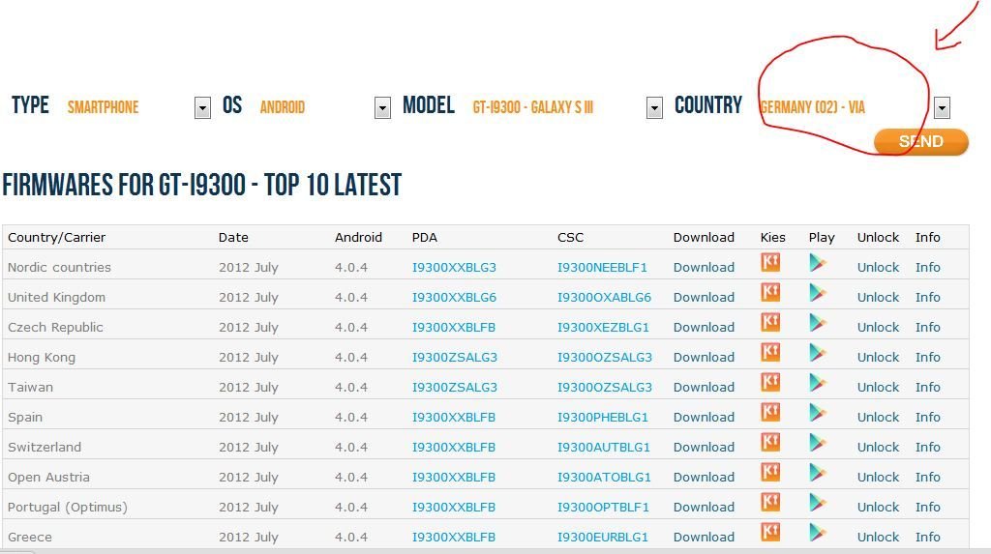The image size is (991, 554).
Task: Open CSC link I9300PHEBLG1
Action: click(603, 417)
